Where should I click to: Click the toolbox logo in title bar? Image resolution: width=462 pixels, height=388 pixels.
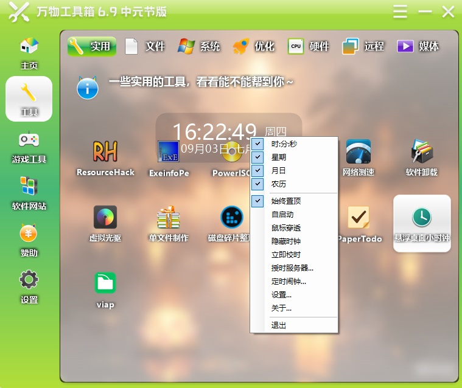click(19, 12)
